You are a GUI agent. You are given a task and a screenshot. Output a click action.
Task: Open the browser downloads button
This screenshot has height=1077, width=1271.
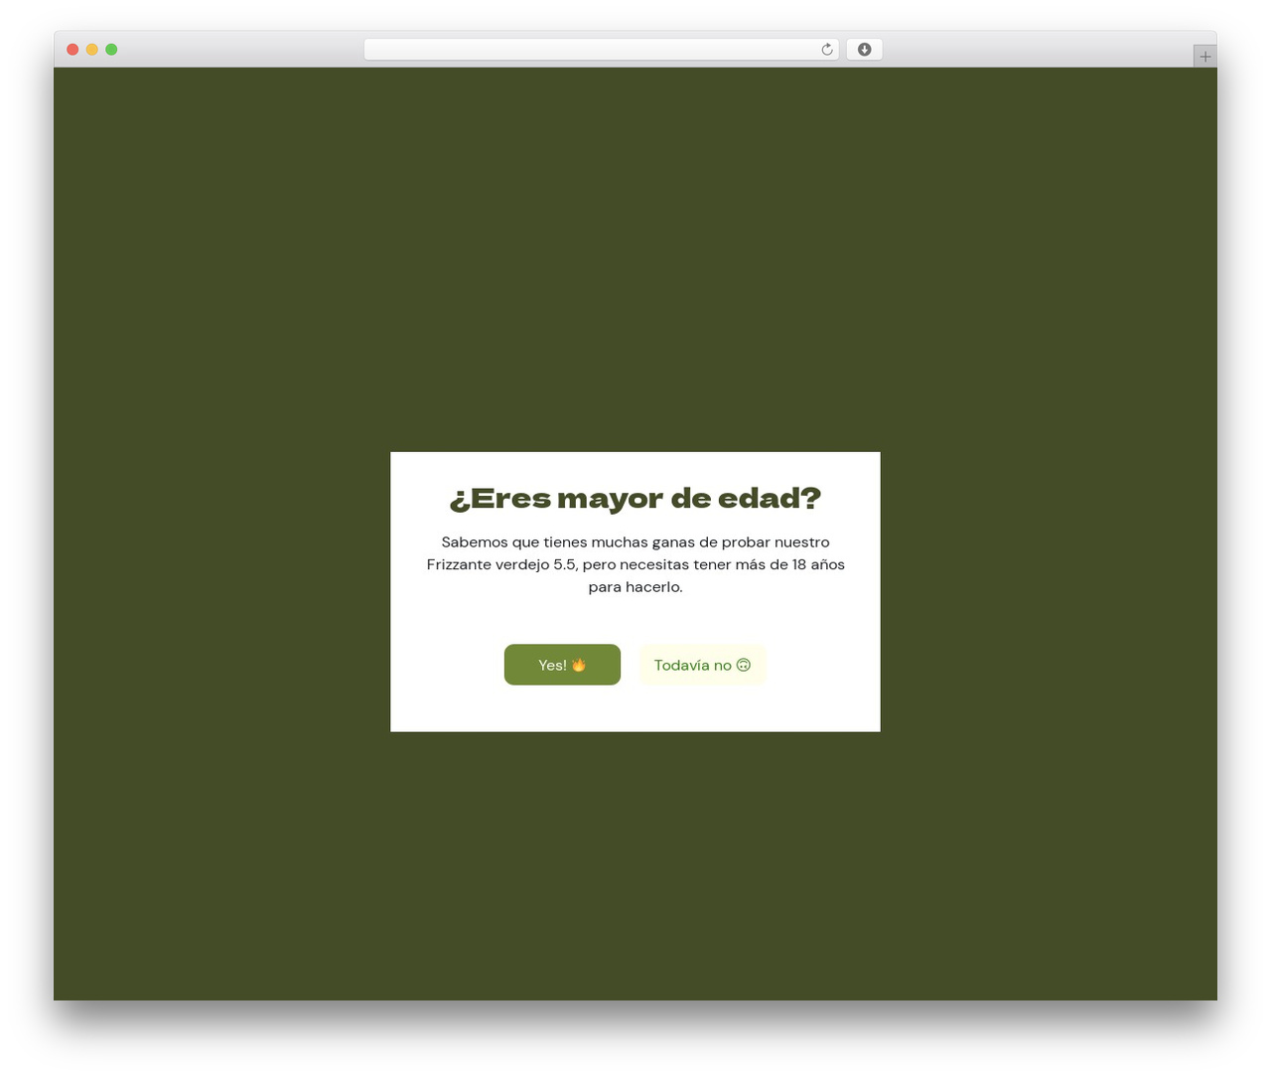(864, 50)
